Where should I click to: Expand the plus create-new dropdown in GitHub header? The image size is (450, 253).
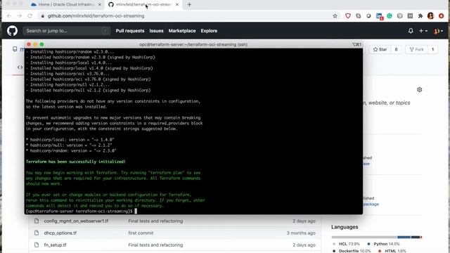pyautogui.click(x=423, y=31)
